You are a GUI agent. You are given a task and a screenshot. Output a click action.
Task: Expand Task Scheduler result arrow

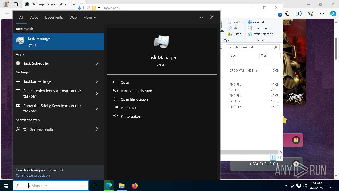pyautogui.click(x=97, y=63)
